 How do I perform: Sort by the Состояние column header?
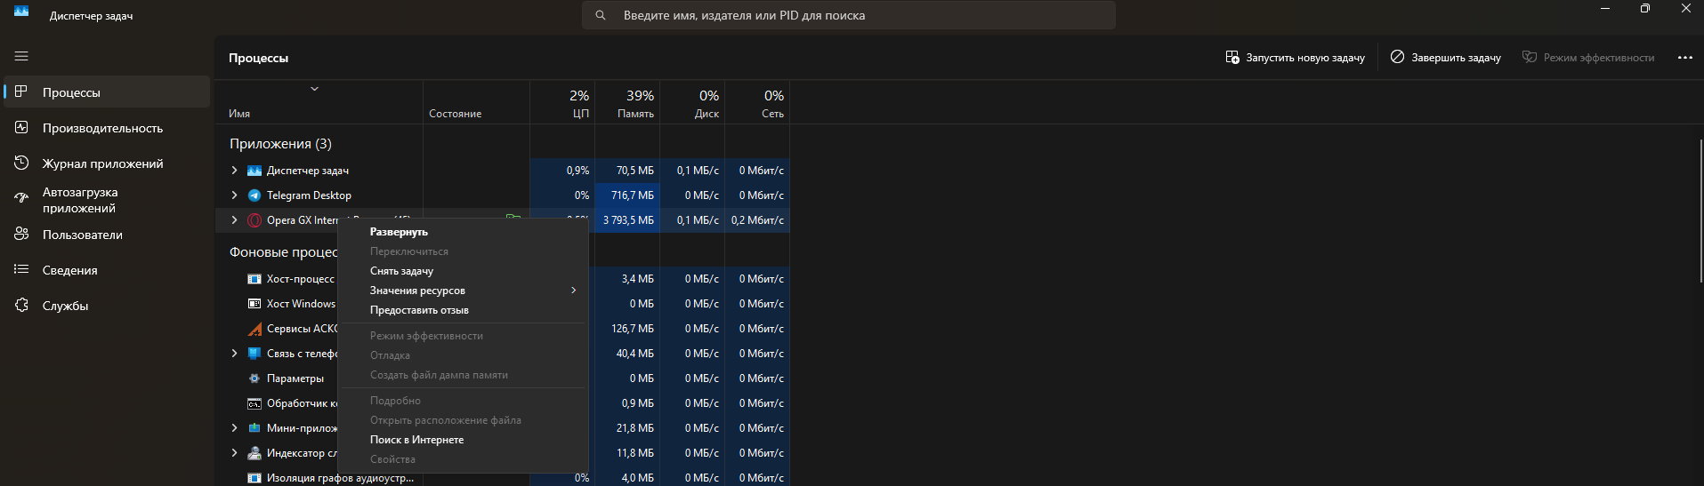tap(476, 102)
